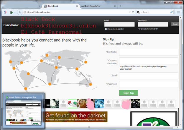Click the Choose a Username field
Screen dimensions: 184x130
point(149,61)
